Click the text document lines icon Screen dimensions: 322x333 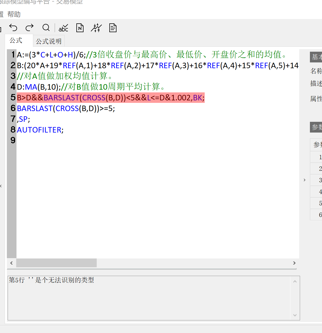(113, 28)
